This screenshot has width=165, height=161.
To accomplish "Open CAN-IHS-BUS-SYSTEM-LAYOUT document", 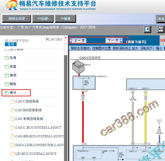I will pyautogui.click(x=39, y=136).
